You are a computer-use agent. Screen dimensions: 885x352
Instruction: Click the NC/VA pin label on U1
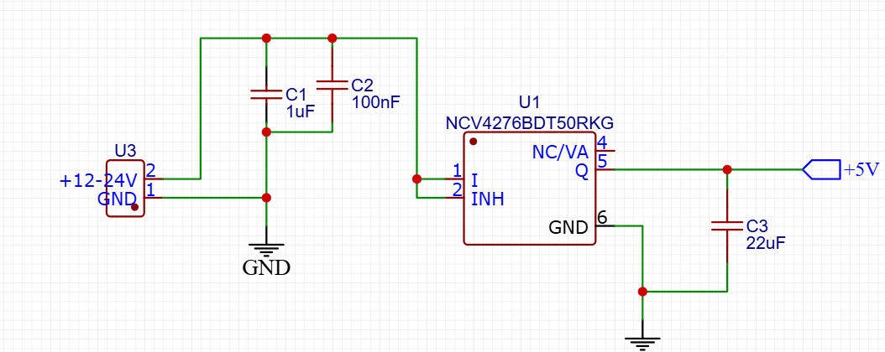coord(560,152)
